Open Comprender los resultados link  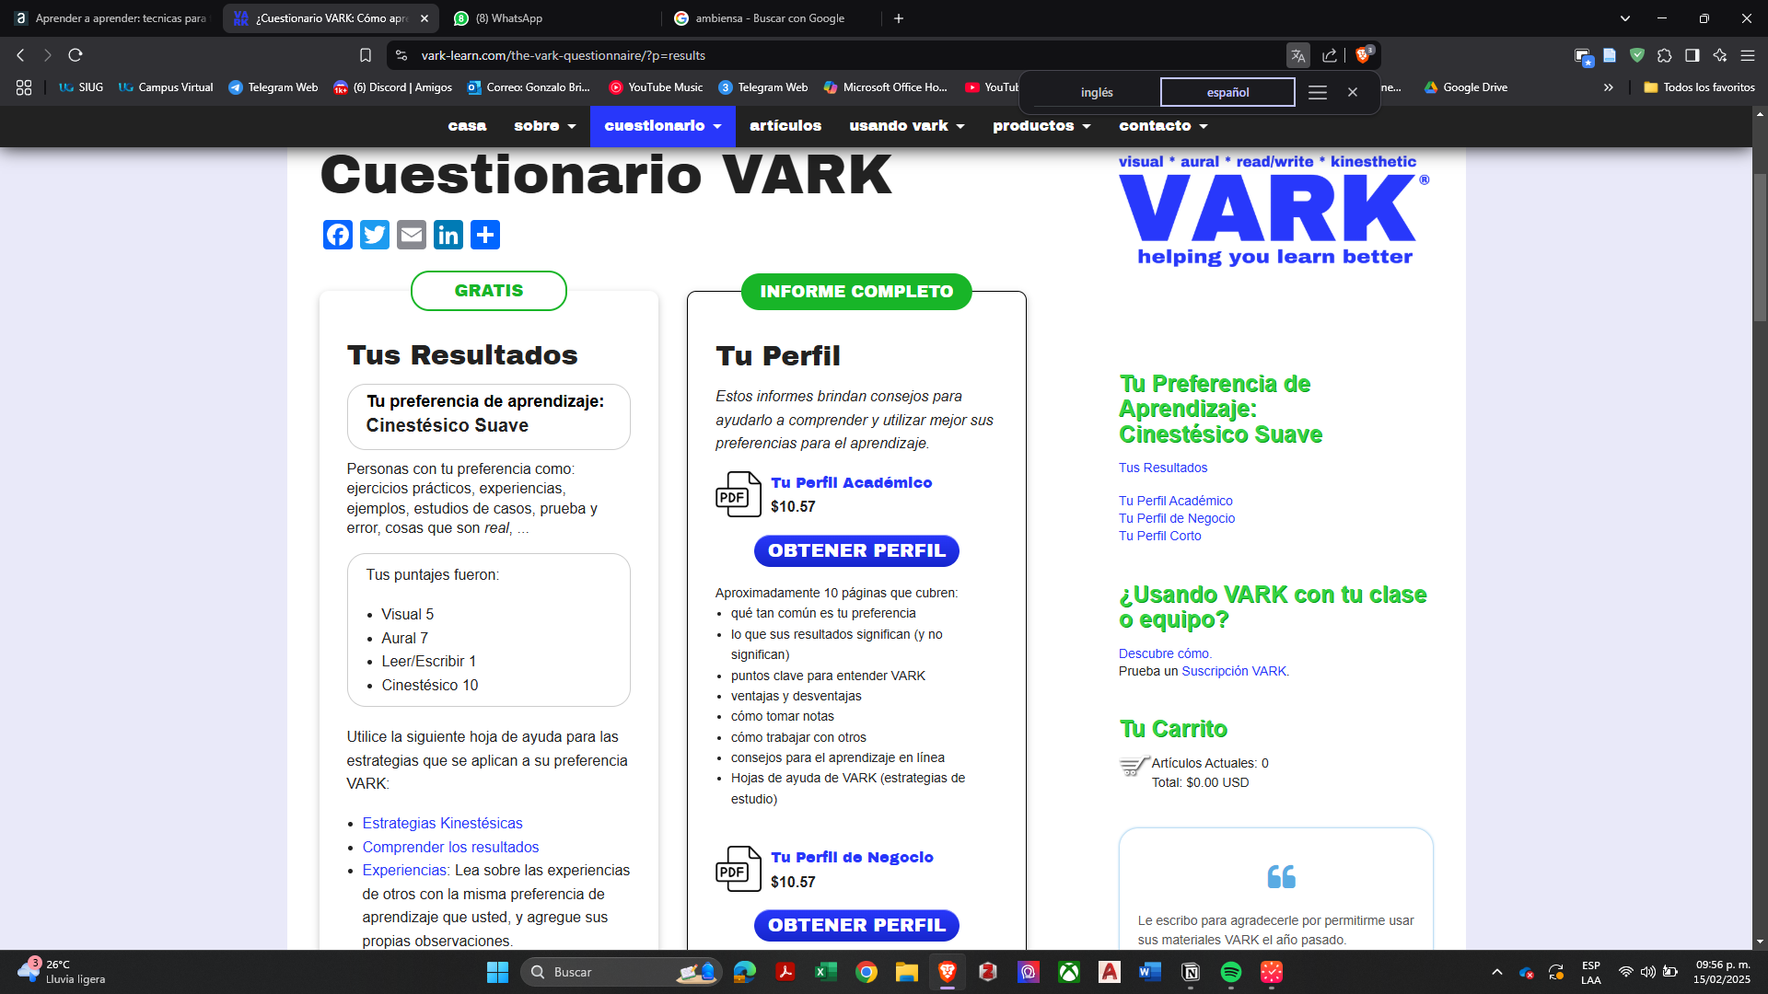(450, 847)
